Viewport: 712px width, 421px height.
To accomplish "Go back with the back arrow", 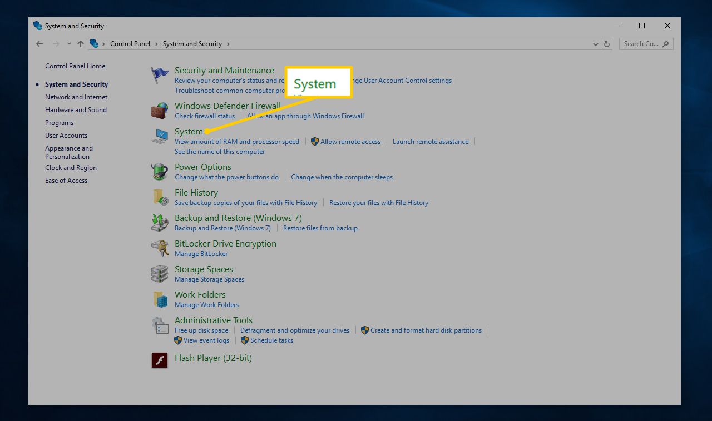I will (x=39, y=44).
